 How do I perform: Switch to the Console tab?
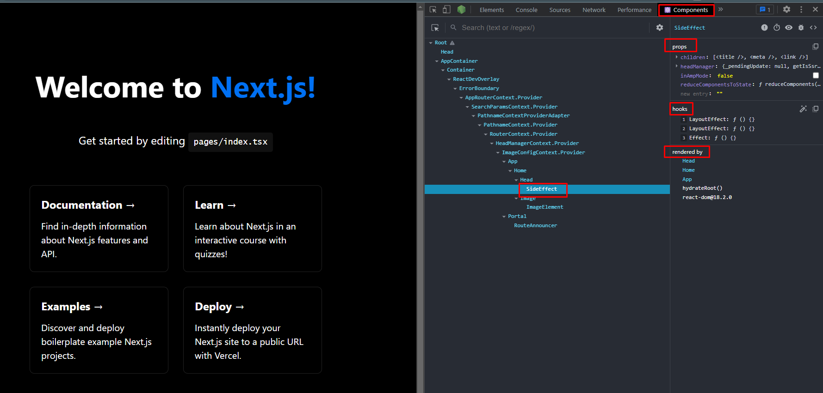coord(526,10)
